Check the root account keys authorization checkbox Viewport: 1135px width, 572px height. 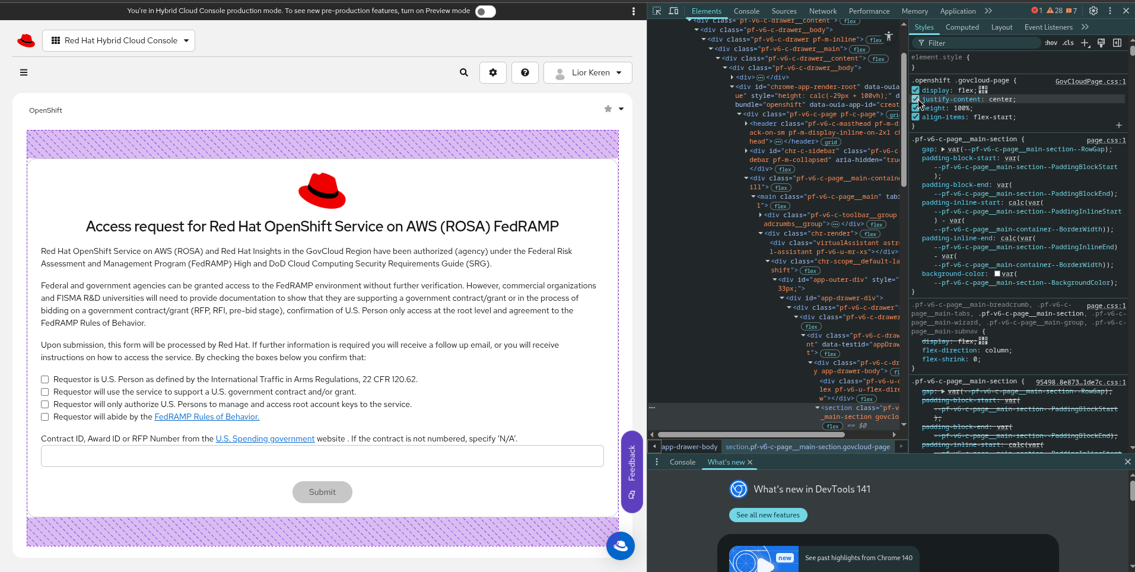(44, 404)
